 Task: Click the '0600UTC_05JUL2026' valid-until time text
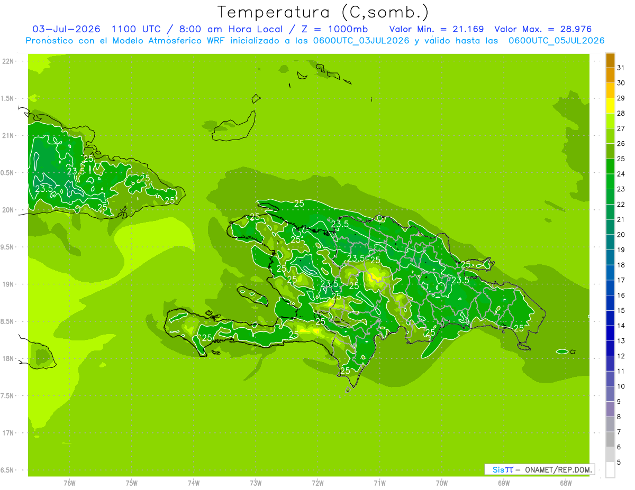556,41
